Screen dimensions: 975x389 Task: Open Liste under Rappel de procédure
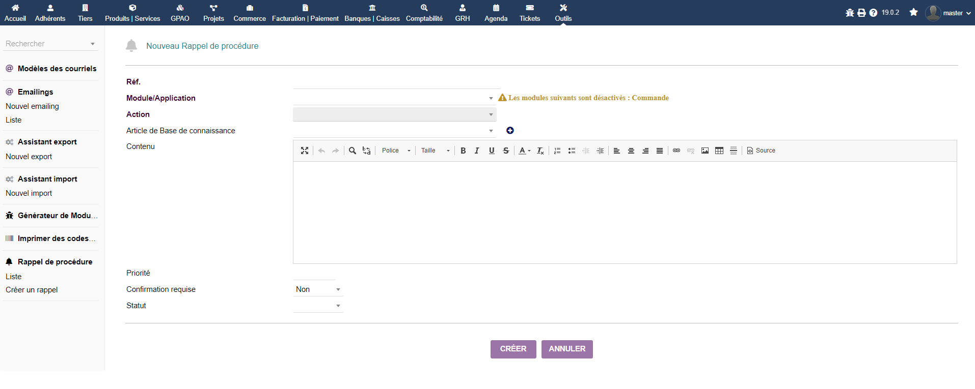coord(13,277)
